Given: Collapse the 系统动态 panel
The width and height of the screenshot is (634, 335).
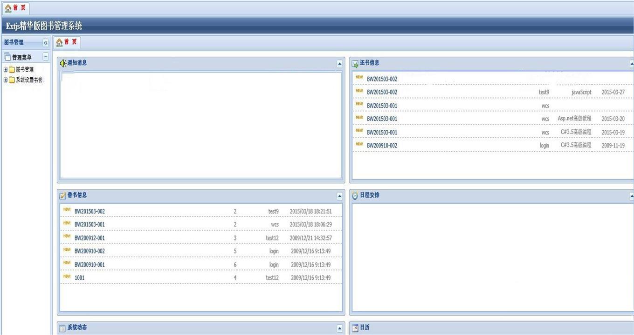Looking at the screenshot, I should coord(339,328).
